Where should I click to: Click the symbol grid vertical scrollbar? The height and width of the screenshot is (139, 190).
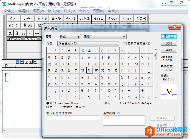pyautogui.click(x=155, y=75)
